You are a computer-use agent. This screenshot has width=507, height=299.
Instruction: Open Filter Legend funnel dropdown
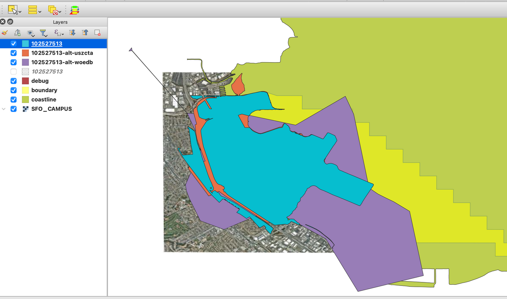(x=44, y=33)
